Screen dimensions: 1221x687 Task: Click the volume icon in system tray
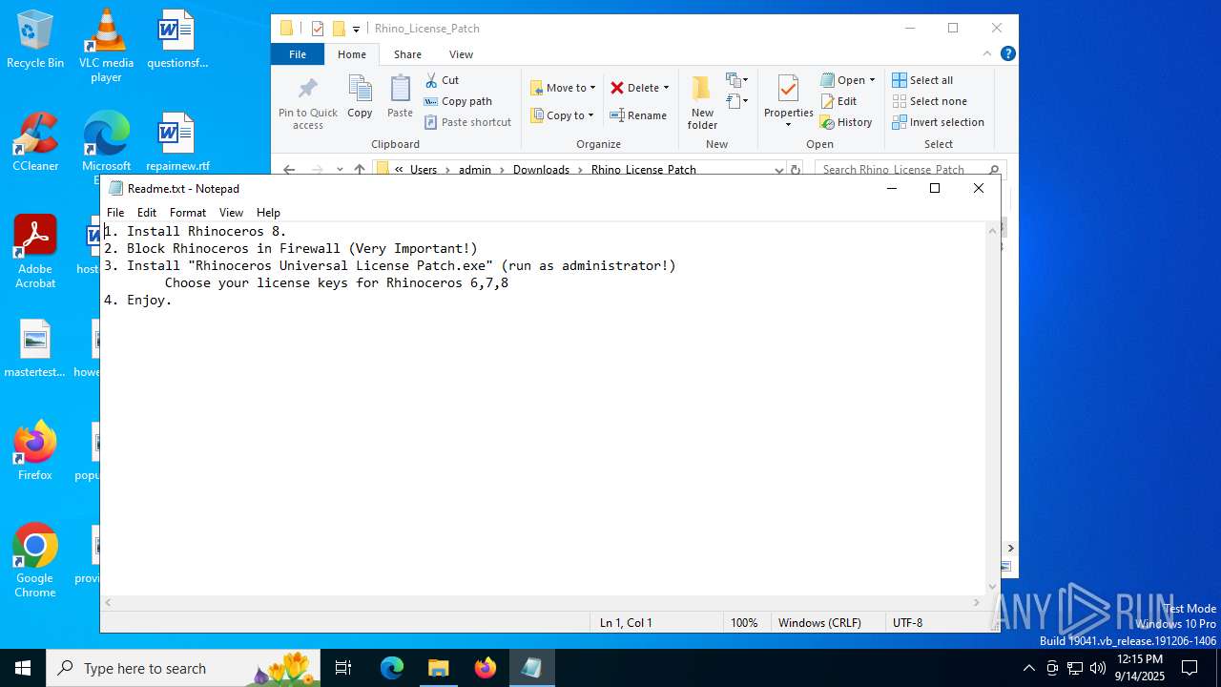[x=1098, y=668]
